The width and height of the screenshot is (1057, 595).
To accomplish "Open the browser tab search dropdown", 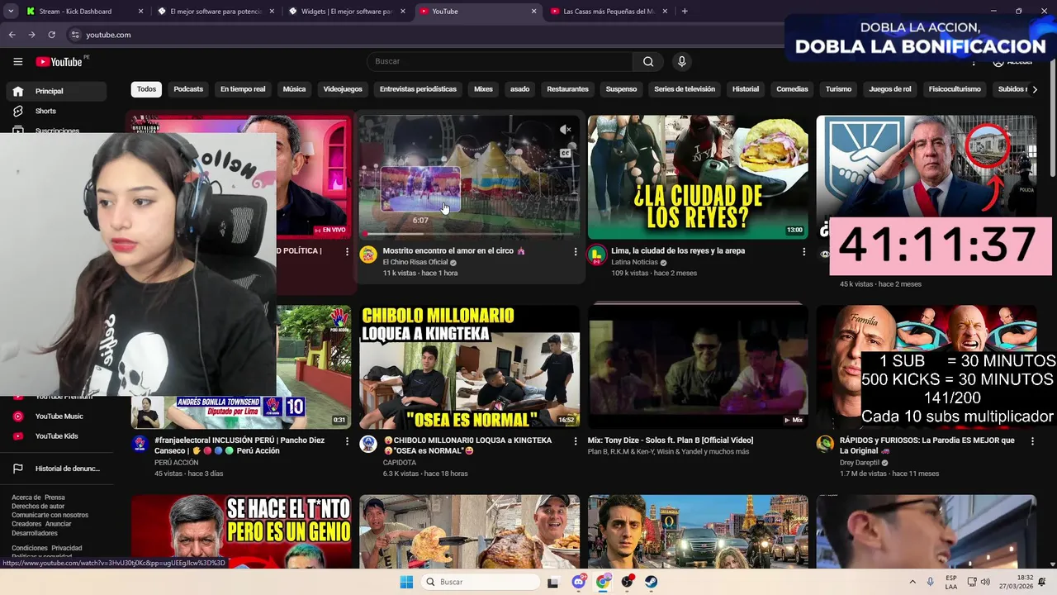I will (9, 12).
